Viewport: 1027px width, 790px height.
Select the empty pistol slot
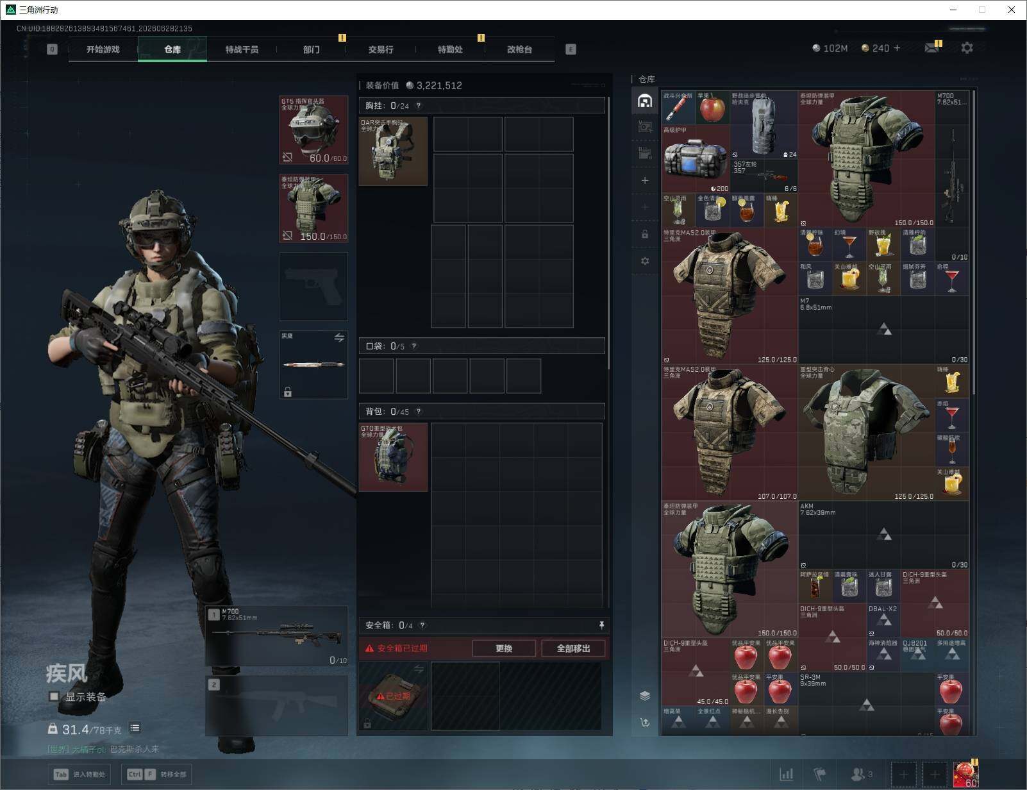(x=313, y=287)
